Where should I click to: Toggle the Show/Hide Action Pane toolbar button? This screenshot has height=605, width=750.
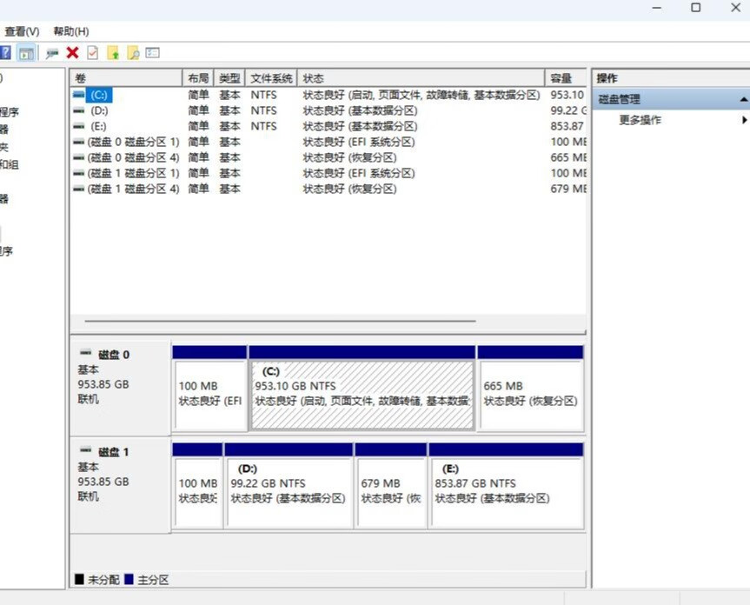(27, 53)
